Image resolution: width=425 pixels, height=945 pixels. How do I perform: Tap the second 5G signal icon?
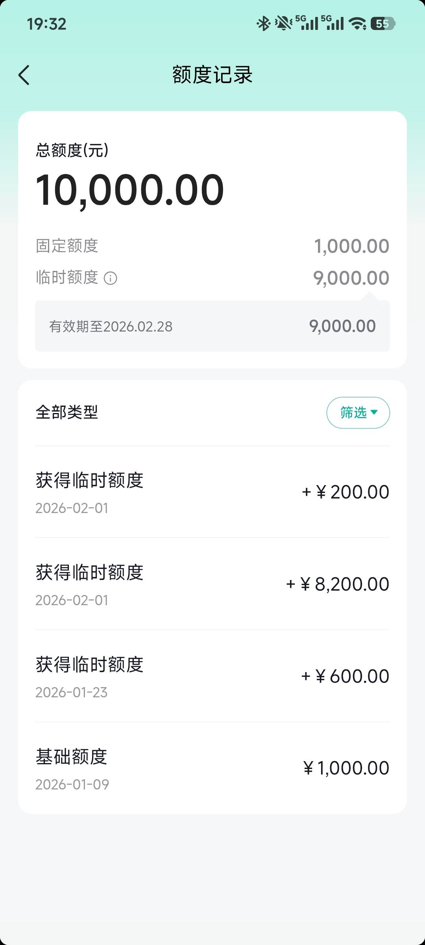[333, 23]
